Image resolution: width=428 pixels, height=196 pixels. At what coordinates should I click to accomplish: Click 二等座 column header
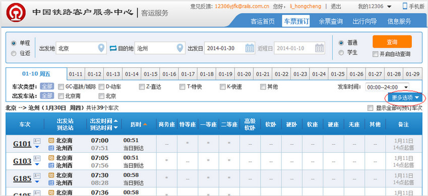[229, 125]
